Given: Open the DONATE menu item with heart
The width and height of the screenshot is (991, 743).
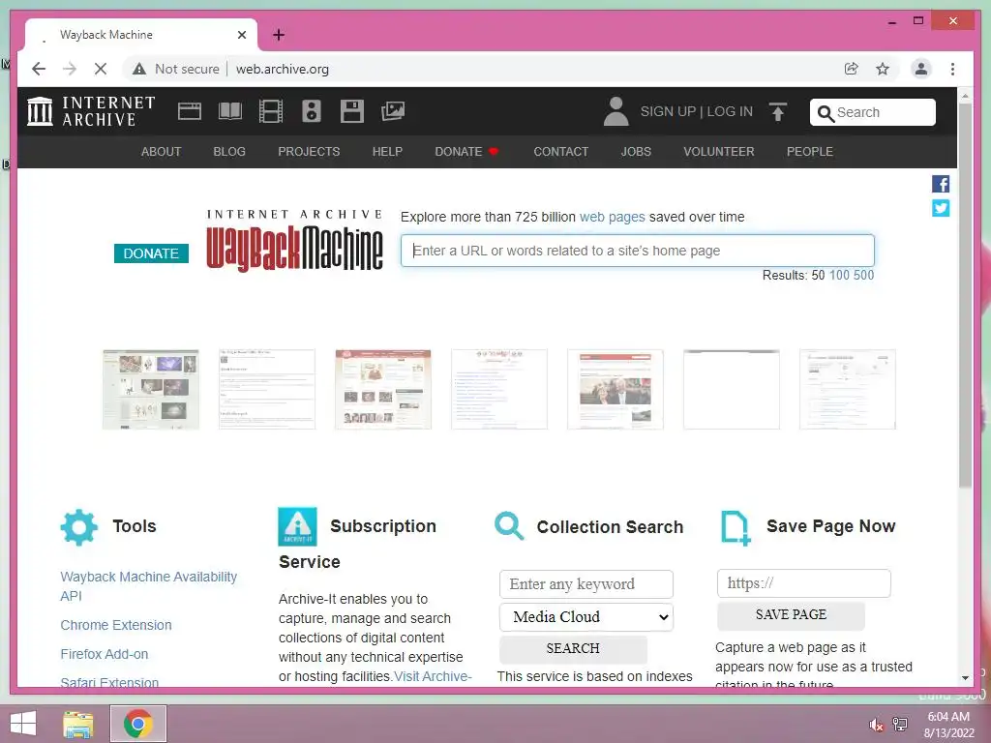Looking at the screenshot, I should point(467,152).
